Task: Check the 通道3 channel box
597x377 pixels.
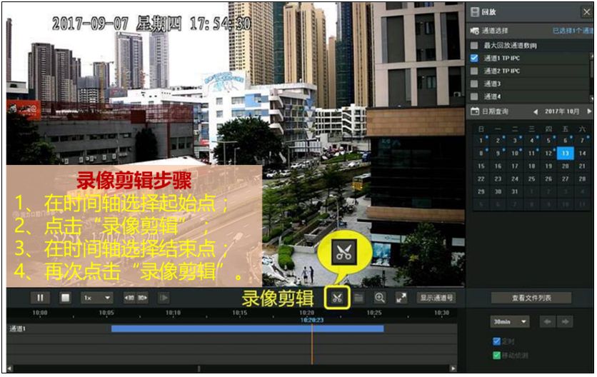Action: point(474,84)
